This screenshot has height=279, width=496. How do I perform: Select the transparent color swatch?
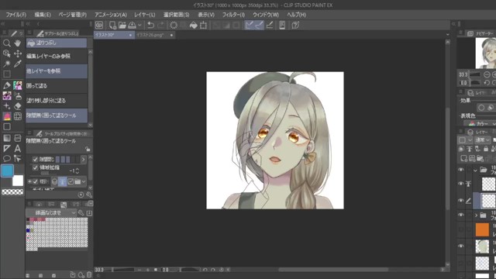pyautogui.click(x=12, y=191)
